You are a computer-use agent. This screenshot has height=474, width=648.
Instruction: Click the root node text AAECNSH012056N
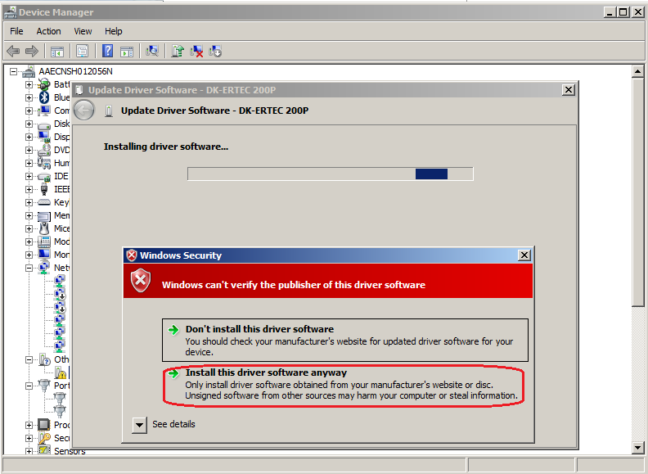pyautogui.click(x=75, y=71)
